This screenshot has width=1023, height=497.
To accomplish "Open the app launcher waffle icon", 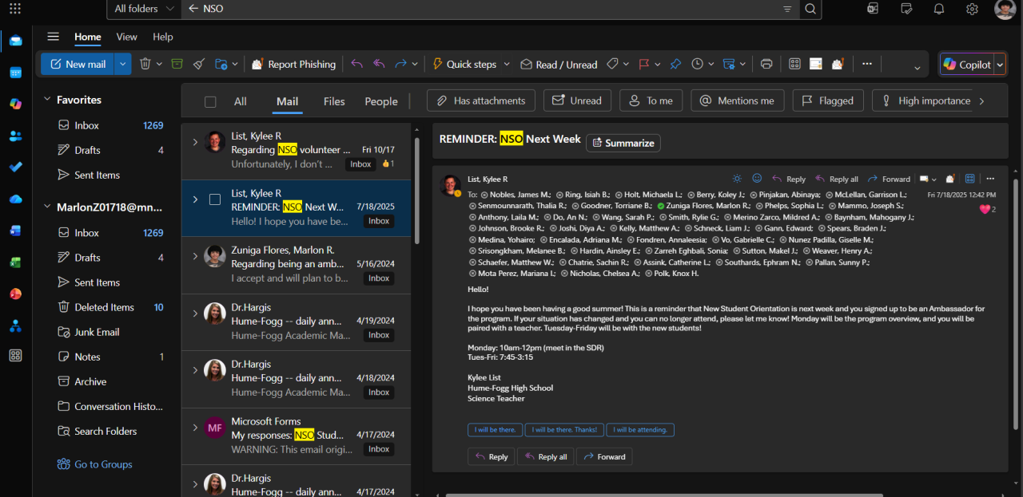I will click(15, 9).
